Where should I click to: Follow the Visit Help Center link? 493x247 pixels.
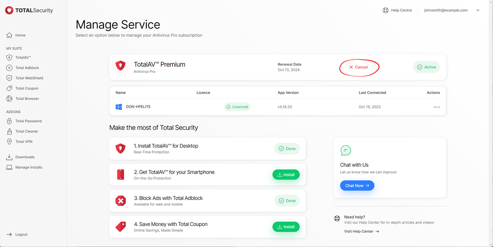pos(361,231)
